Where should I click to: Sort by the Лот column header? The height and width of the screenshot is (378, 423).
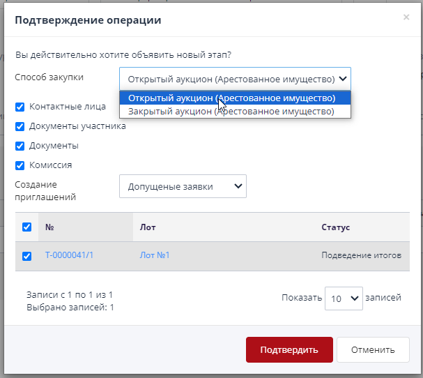tap(224, 227)
